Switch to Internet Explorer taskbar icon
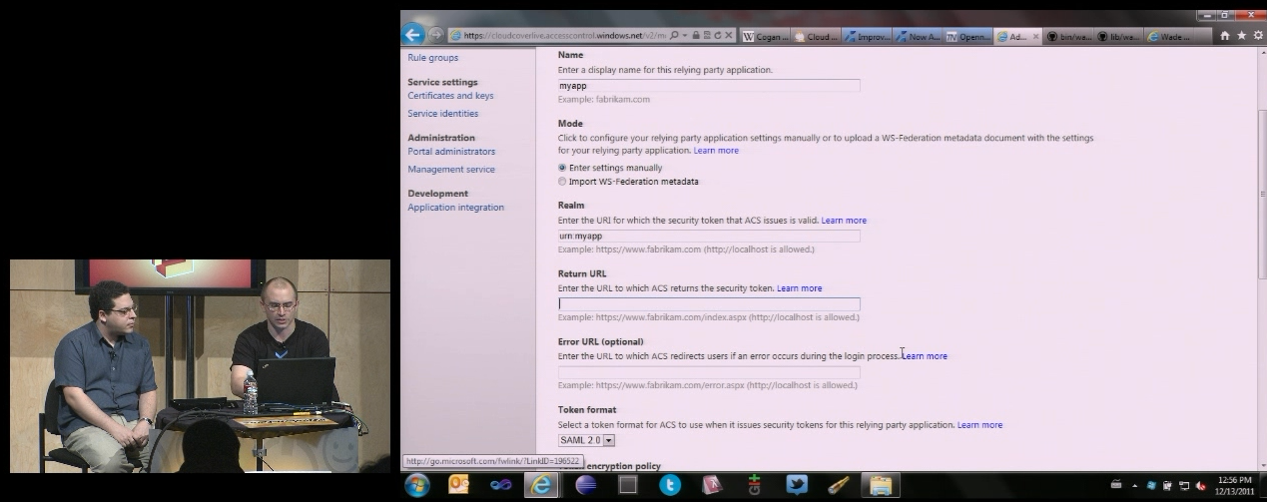Viewport: 1267px width, 502px height. [x=542, y=485]
